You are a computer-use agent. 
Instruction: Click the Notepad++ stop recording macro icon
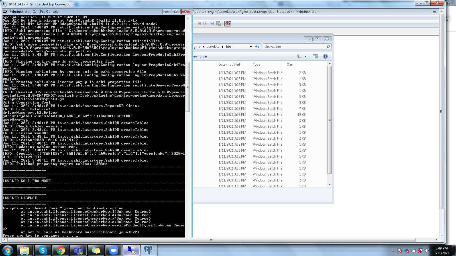tap(199, 24)
